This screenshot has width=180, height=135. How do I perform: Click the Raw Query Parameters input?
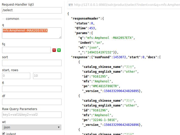pyautogui.click(x=32, y=115)
